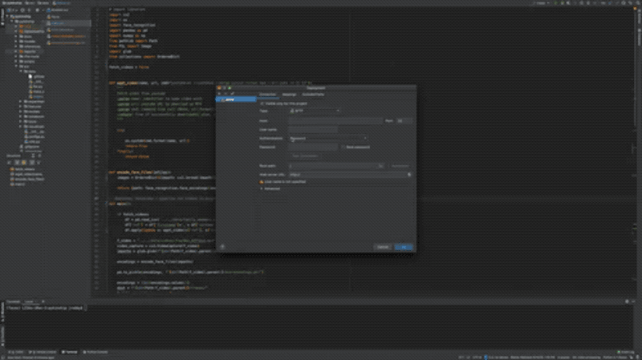Viewport: 642px width, 360px height.
Task: Click the Test Connection button
Action: click(x=305, y=156)
